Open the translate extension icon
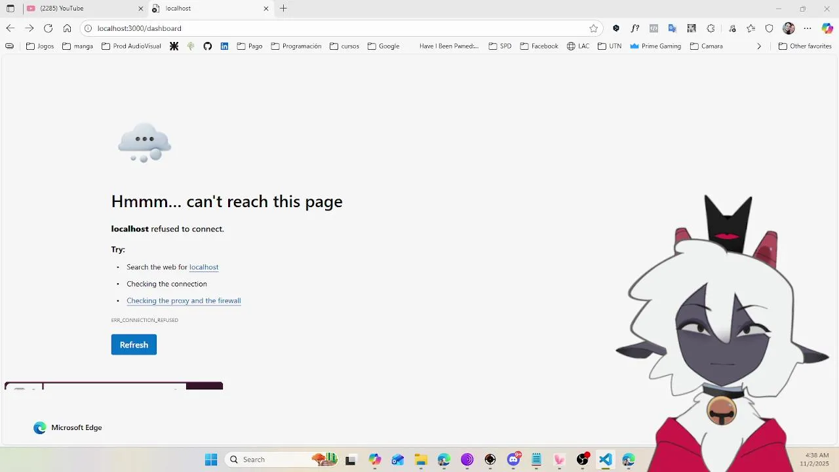Viewport: 839px width, 472px height. (x=673, y=28)
